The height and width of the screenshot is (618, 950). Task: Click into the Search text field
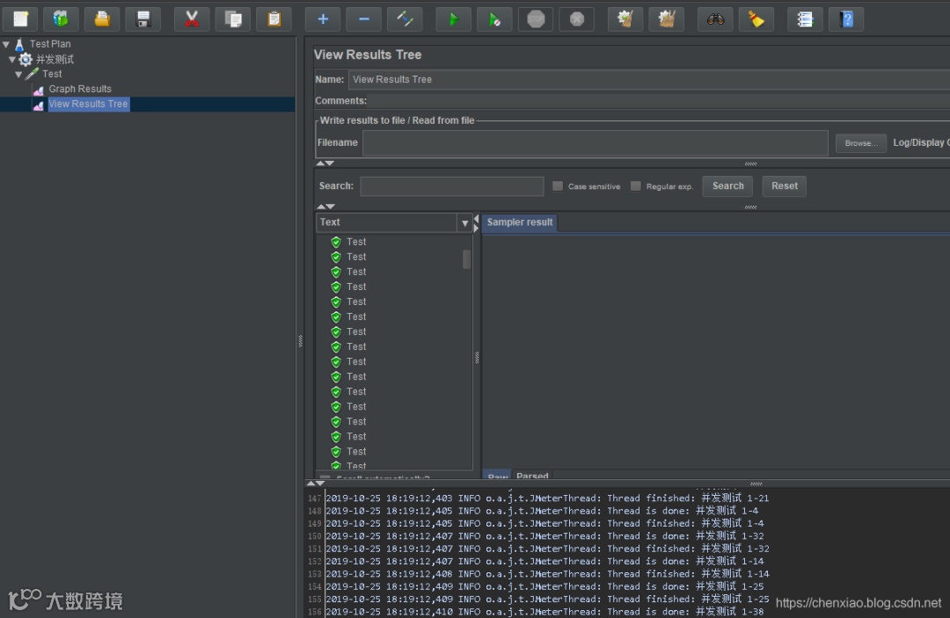pos(451,186)
